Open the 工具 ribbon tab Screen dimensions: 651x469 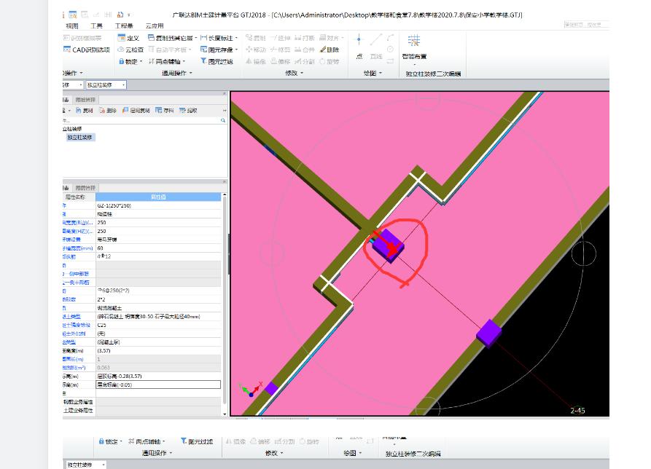[96, 25]
